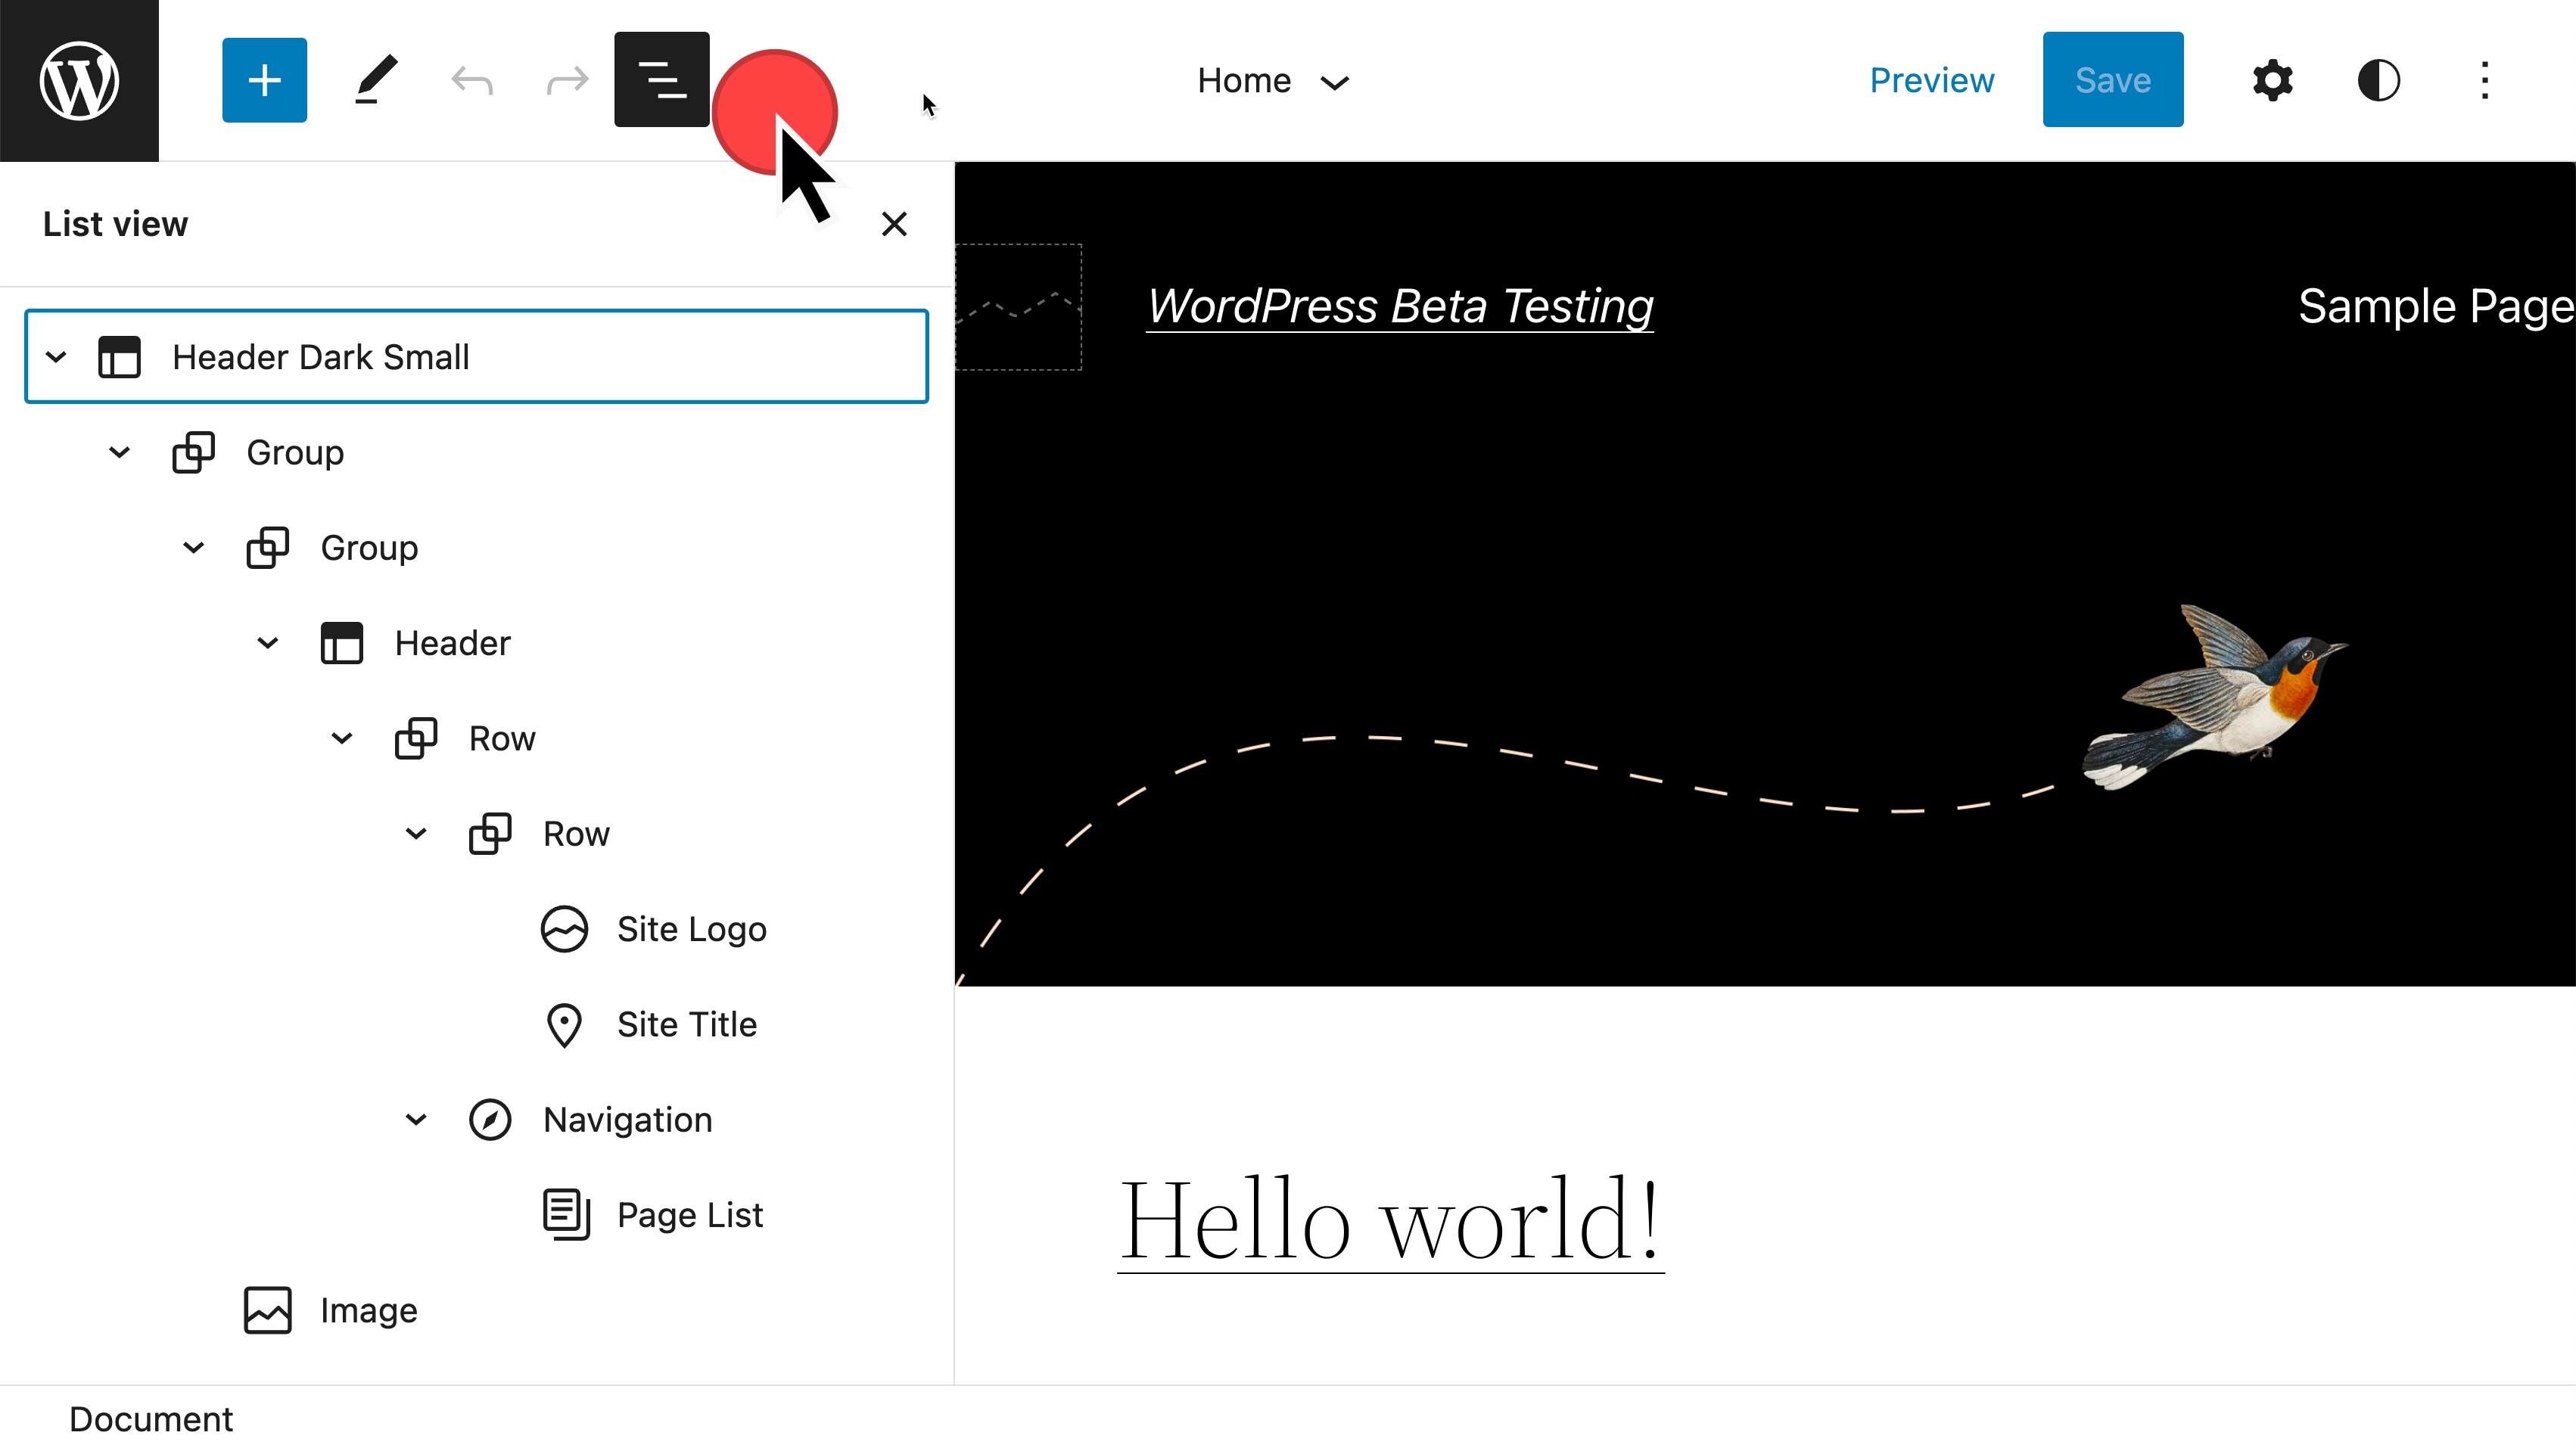Collapse the Header Dark Small item
This screenshot has width=2576, height=1451.
click(x=56, y=357)
